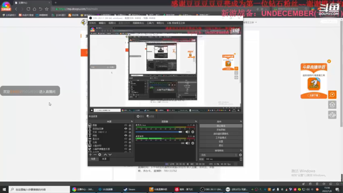This screenshot has height=193, width=343.
Task: Toggle visibility of 图像 source
Action: click(x=126, y=125)
